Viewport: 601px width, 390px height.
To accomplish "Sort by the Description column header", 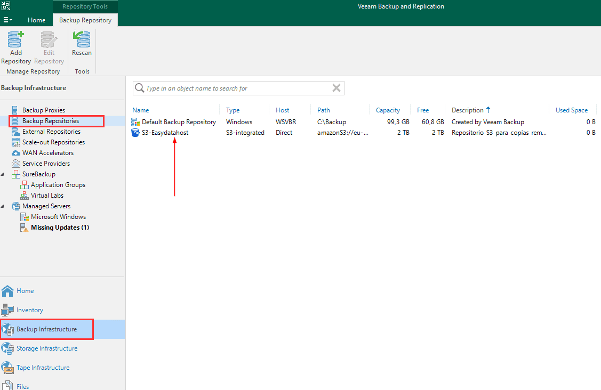I will coord(467,110).
